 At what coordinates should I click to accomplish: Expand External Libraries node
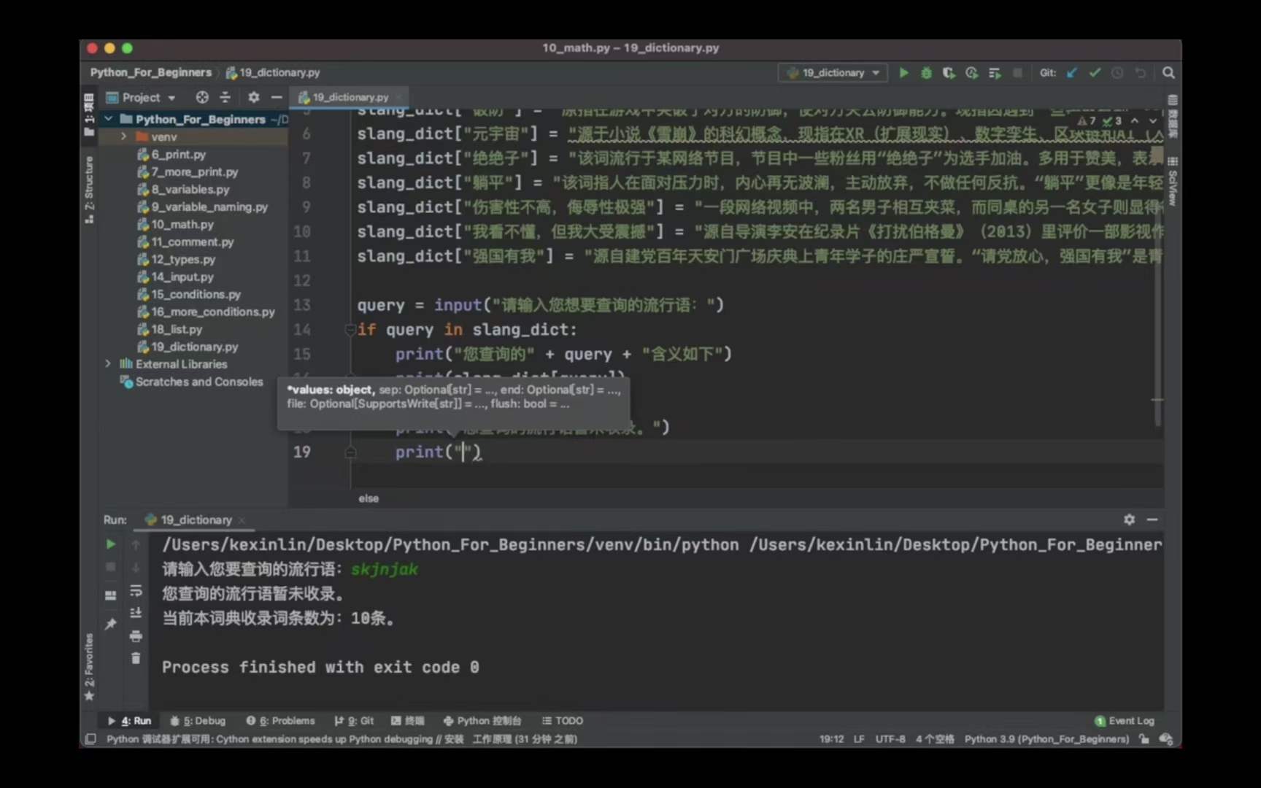point(108,363)
